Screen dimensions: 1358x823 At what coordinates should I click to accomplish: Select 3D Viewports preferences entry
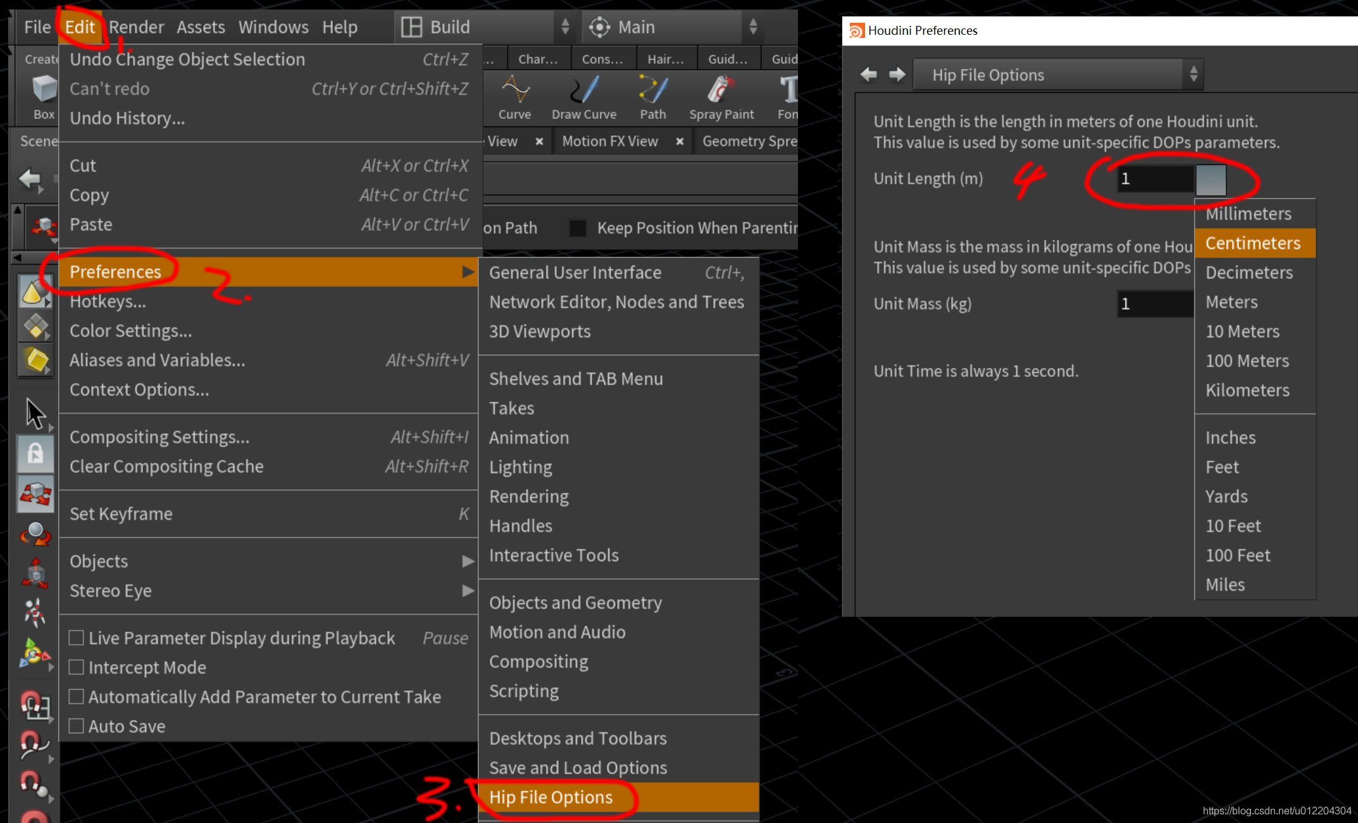click(619, 331)
